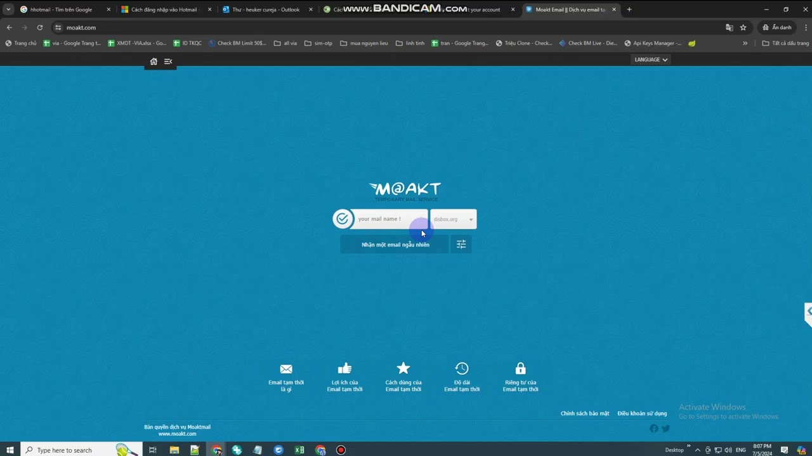Open www.moakt.com footer link

177,434
